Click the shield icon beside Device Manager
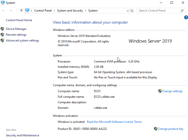Image resolution: width=188 pixels, height=140 pixels. pos(2,29)
